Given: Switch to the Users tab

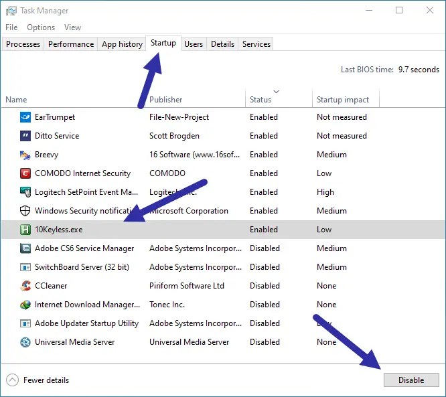Looking at the screenshot, I should coord(194,44).
